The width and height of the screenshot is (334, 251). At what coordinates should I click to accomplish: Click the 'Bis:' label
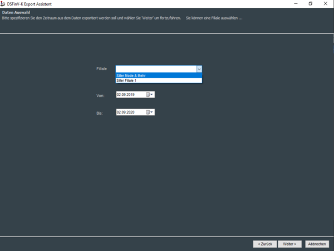click(x=100, y=112)
